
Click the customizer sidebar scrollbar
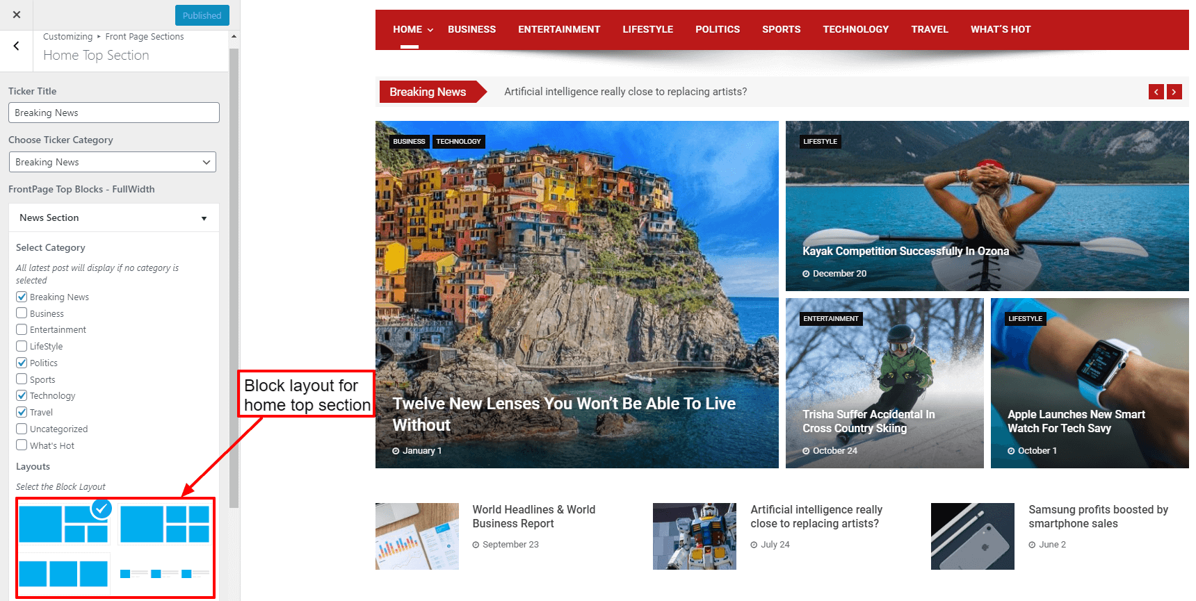point(234,278)
